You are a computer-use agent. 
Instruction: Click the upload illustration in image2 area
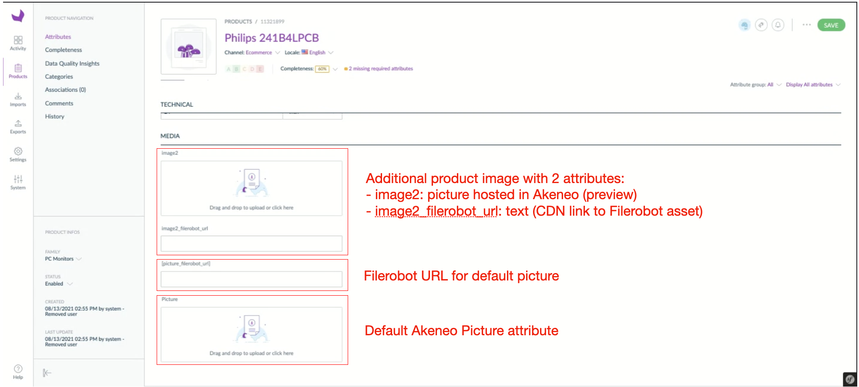(x=252, y=183)
